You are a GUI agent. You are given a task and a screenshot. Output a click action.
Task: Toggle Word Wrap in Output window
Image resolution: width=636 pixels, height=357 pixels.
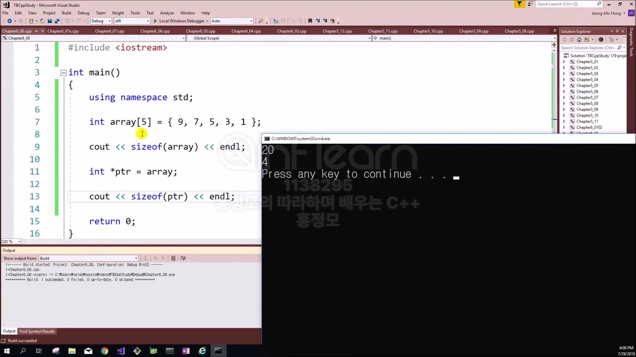(x=183, y=258)
